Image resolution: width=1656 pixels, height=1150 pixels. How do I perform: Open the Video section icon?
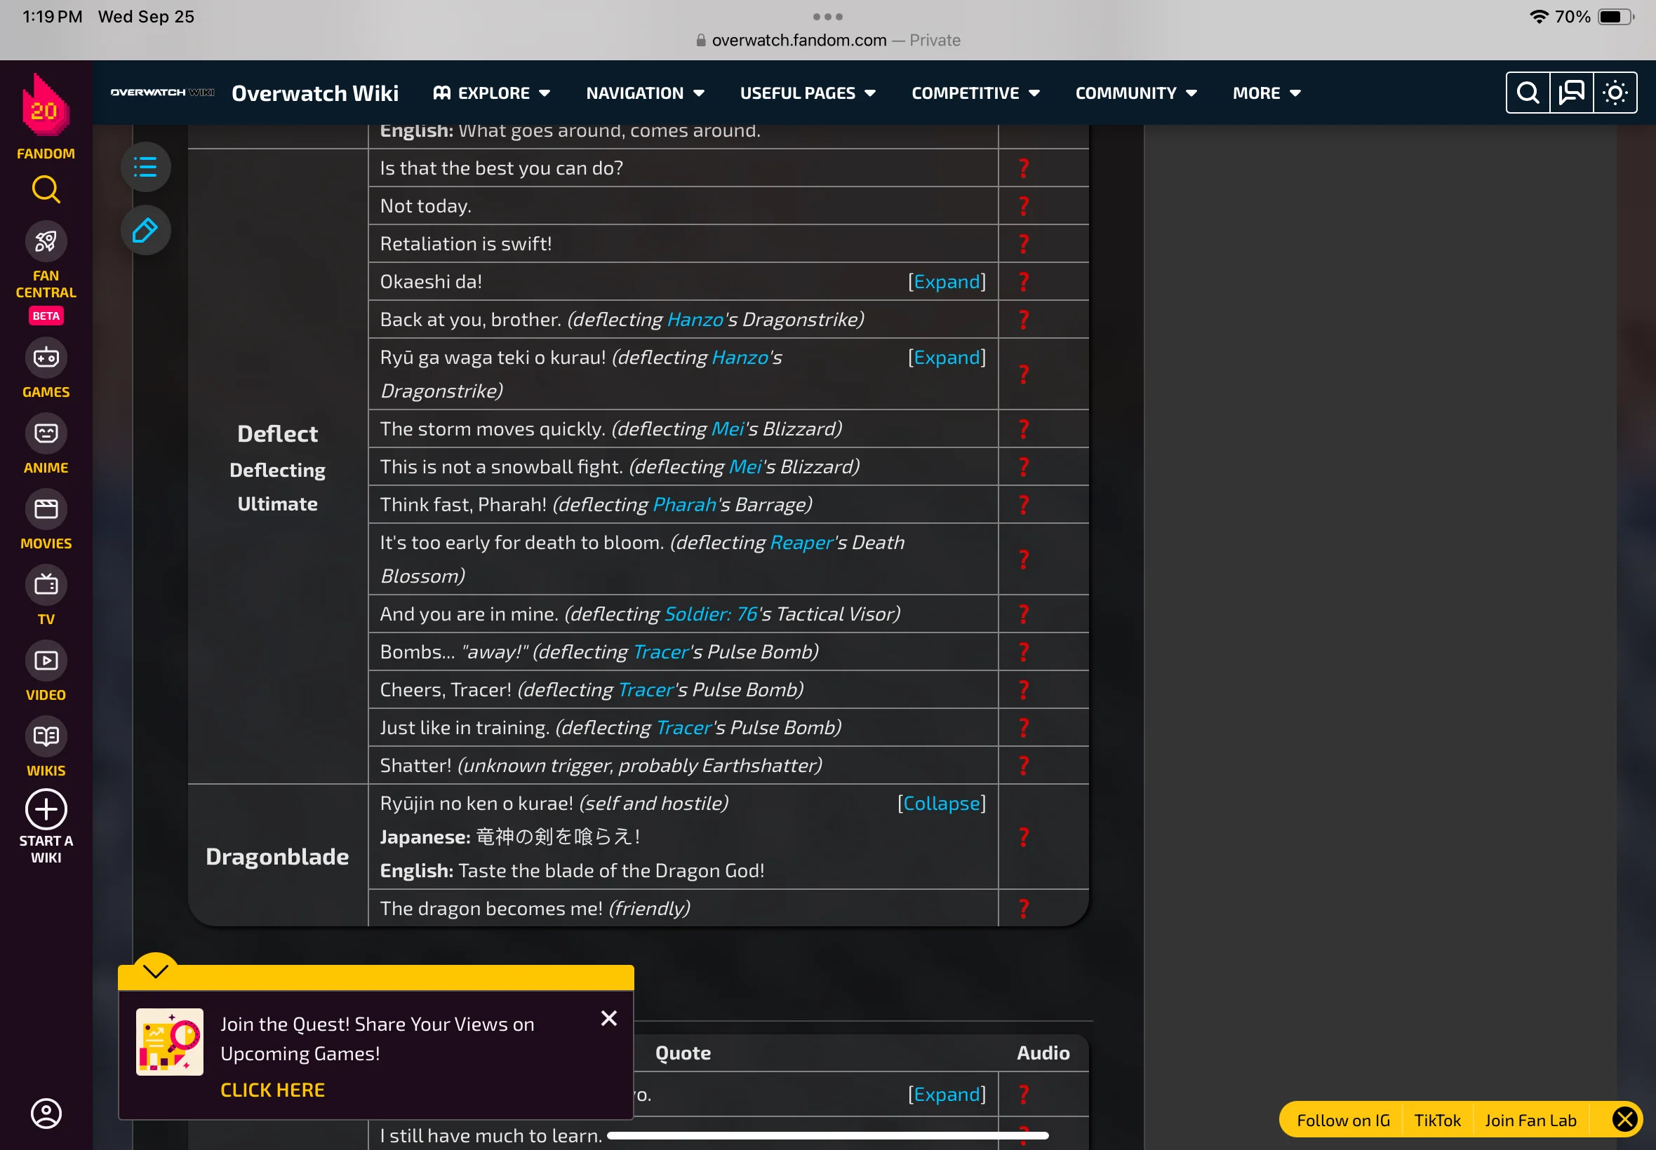[x=46, y=660]
